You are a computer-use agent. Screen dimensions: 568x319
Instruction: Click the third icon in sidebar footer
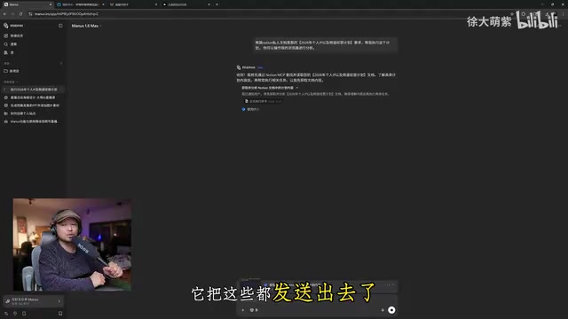pyautogui.click(x=24, y=313)
